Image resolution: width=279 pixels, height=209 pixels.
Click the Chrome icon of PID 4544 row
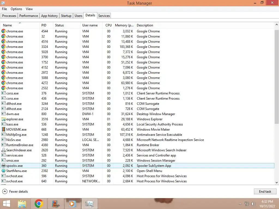click(x=3, y=31)
